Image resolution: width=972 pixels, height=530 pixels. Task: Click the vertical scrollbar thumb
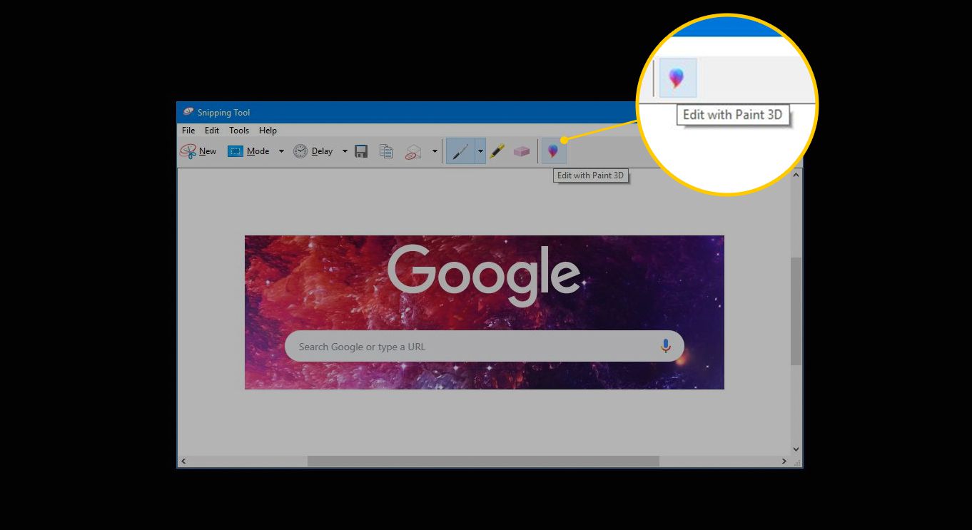(x=796, y=312)
